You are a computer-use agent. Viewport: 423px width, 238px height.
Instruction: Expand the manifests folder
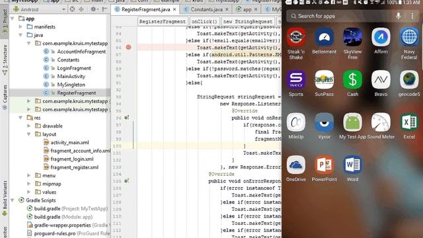[x=20, y=26]
